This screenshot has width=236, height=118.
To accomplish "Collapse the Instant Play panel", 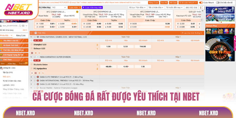I will (233, 26).
